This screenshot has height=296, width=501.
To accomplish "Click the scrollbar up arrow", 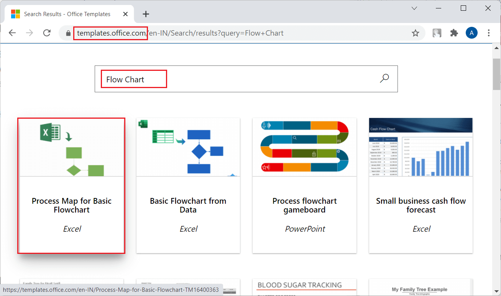I will pyautogui.click(x=497, y=48).
